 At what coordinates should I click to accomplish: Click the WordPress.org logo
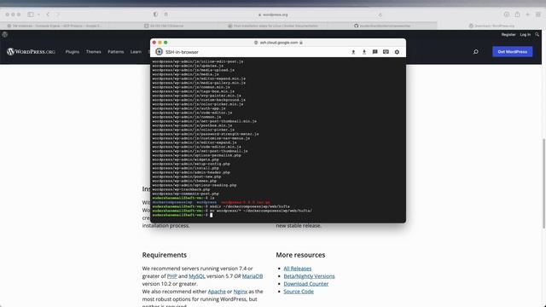[31, 51]
